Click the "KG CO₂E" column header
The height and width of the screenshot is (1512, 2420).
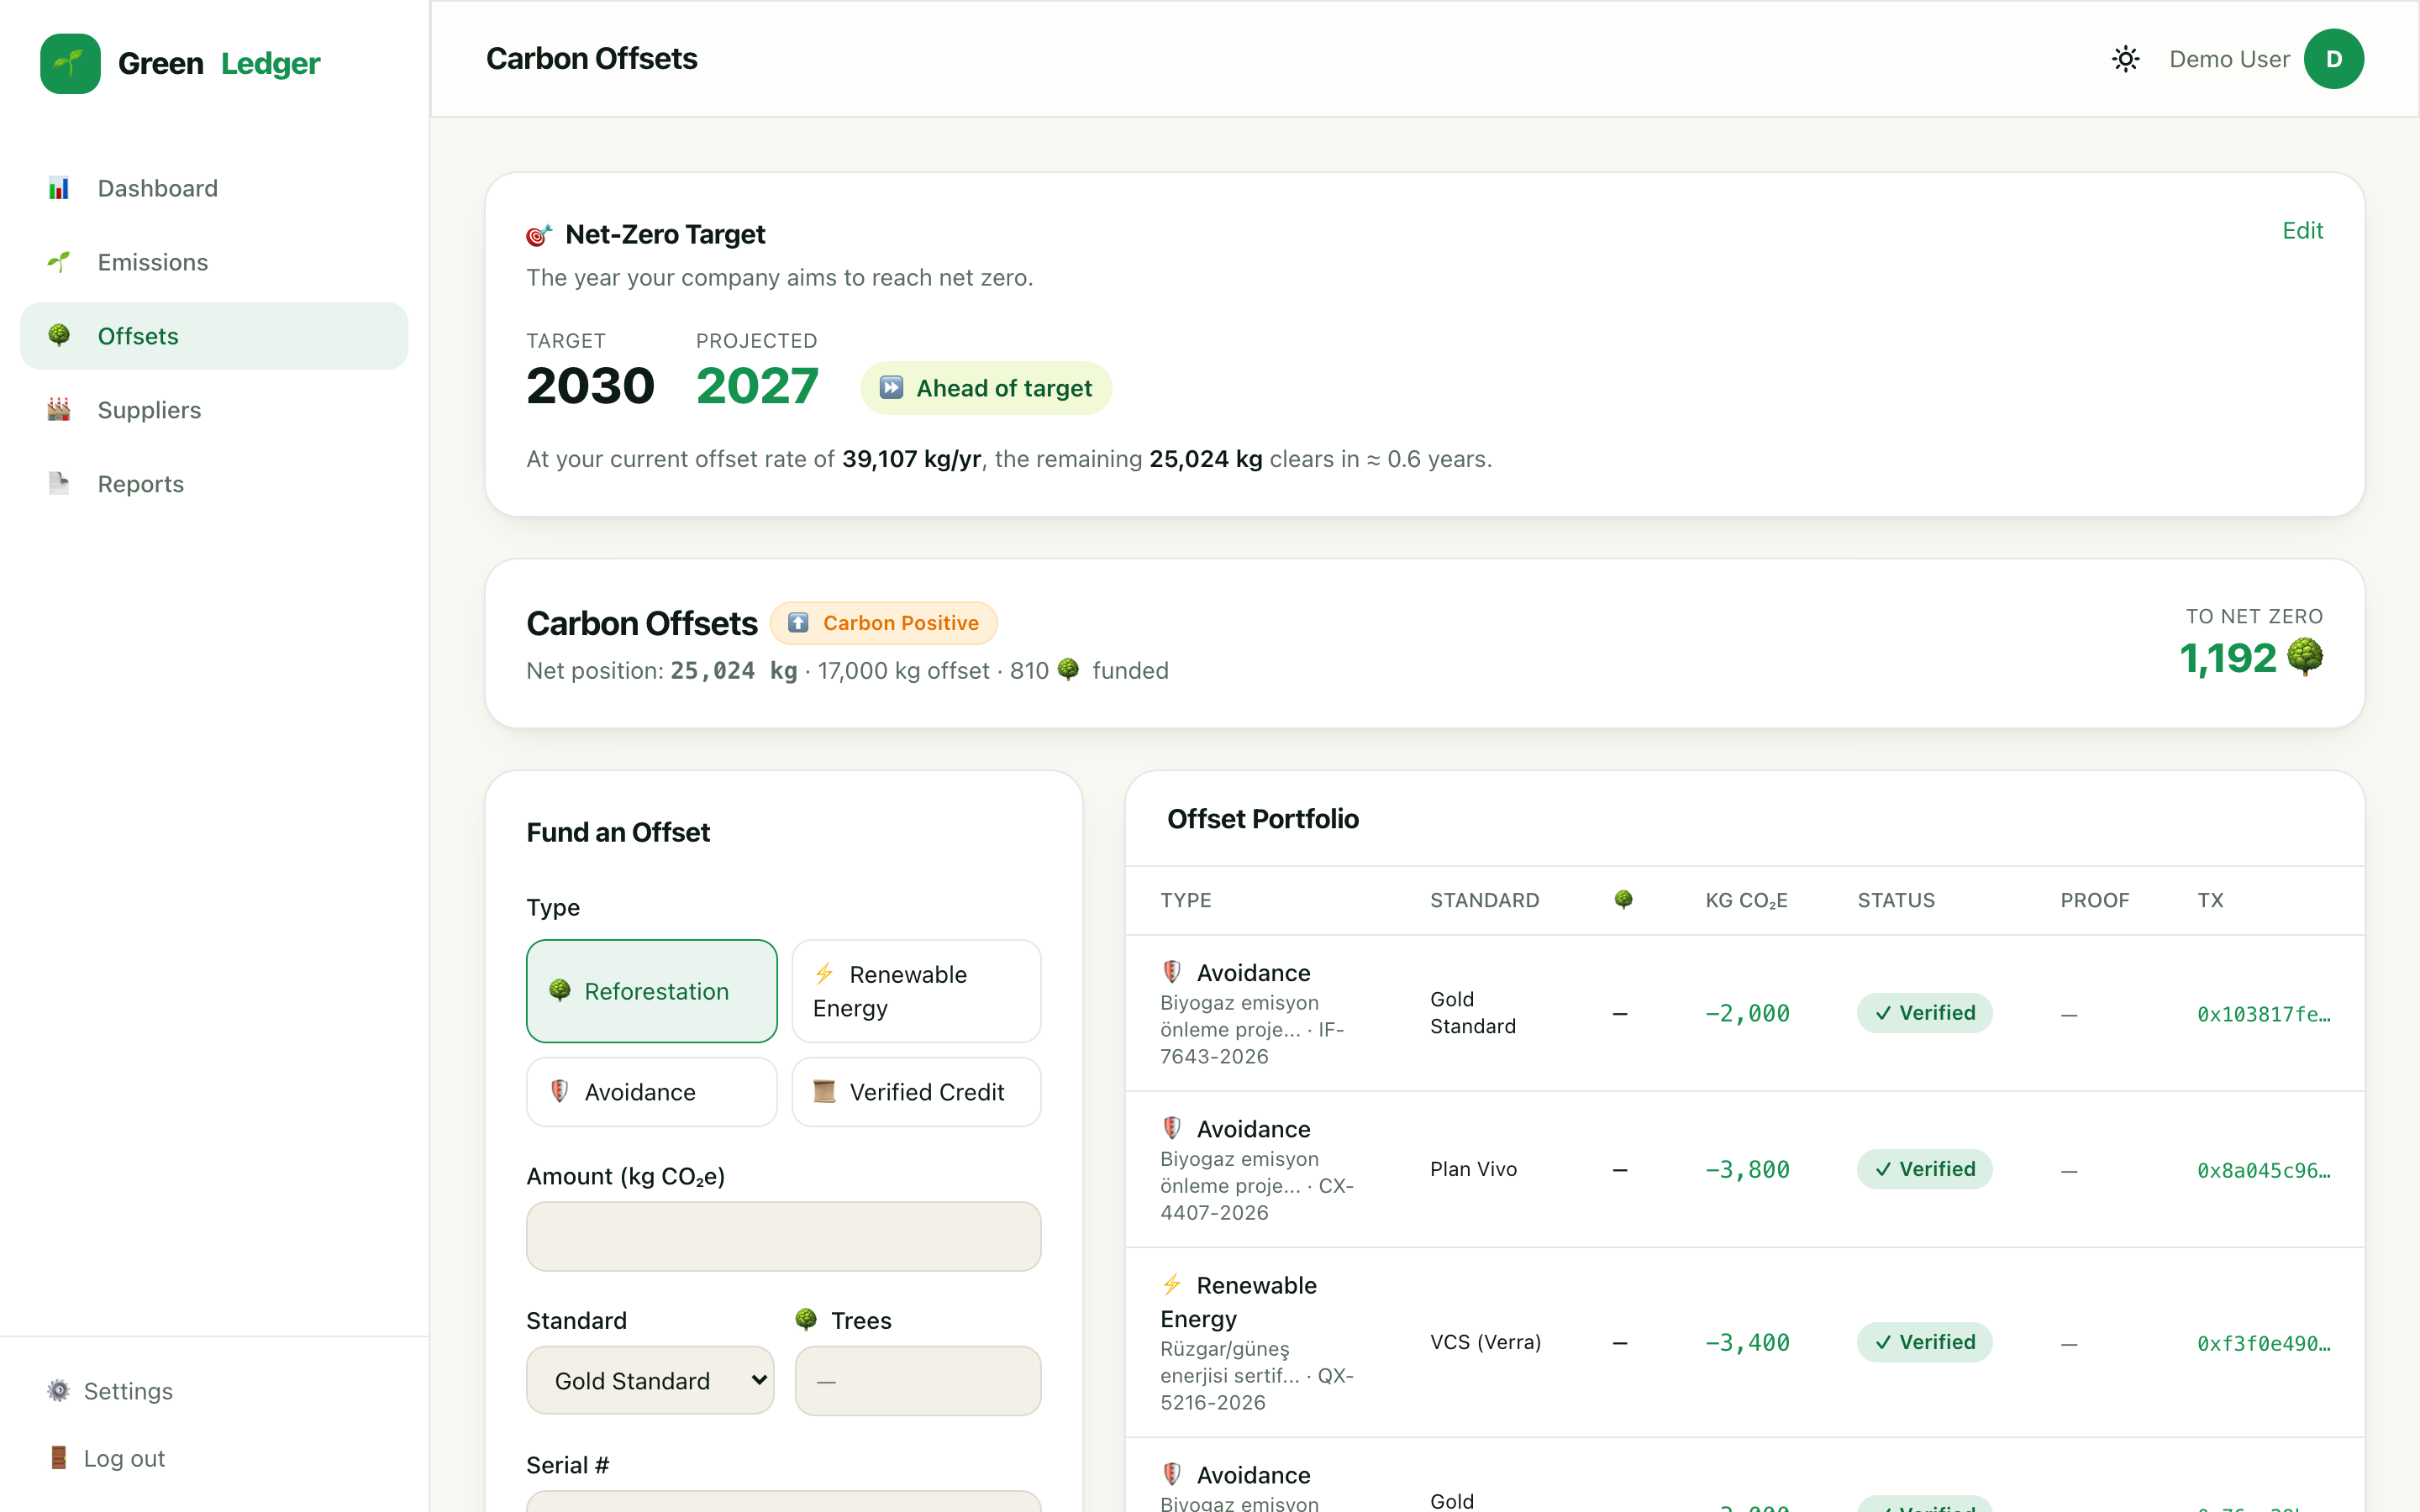[x=1746, y=900]
